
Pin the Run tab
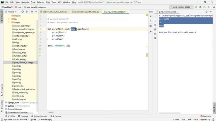[151, 32]
